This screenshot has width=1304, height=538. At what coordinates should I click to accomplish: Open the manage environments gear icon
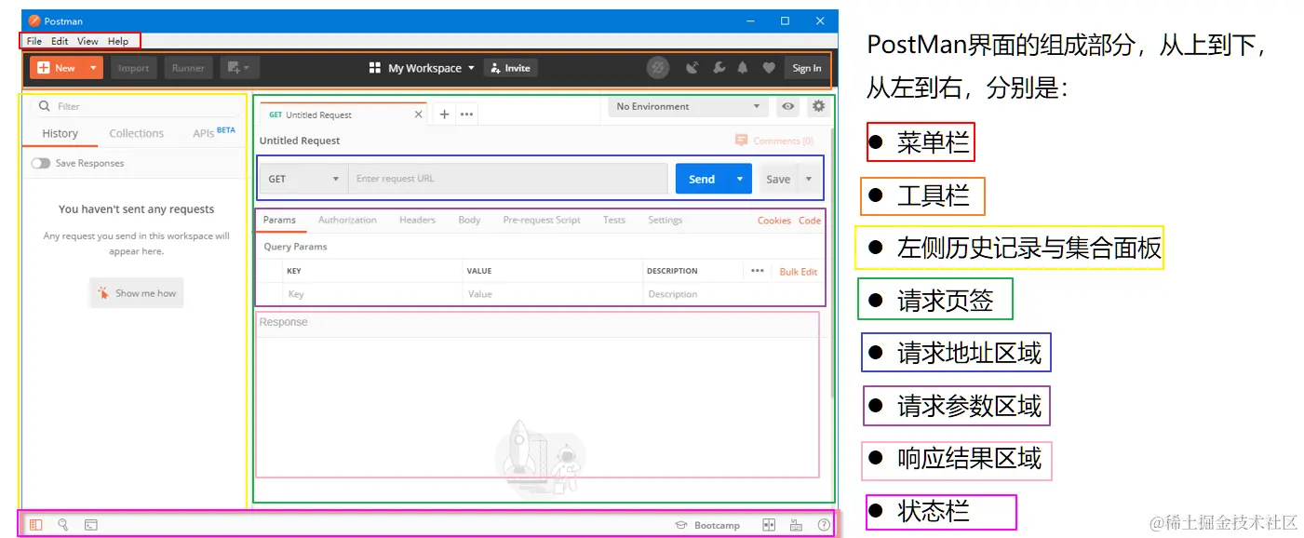point(818,106)
